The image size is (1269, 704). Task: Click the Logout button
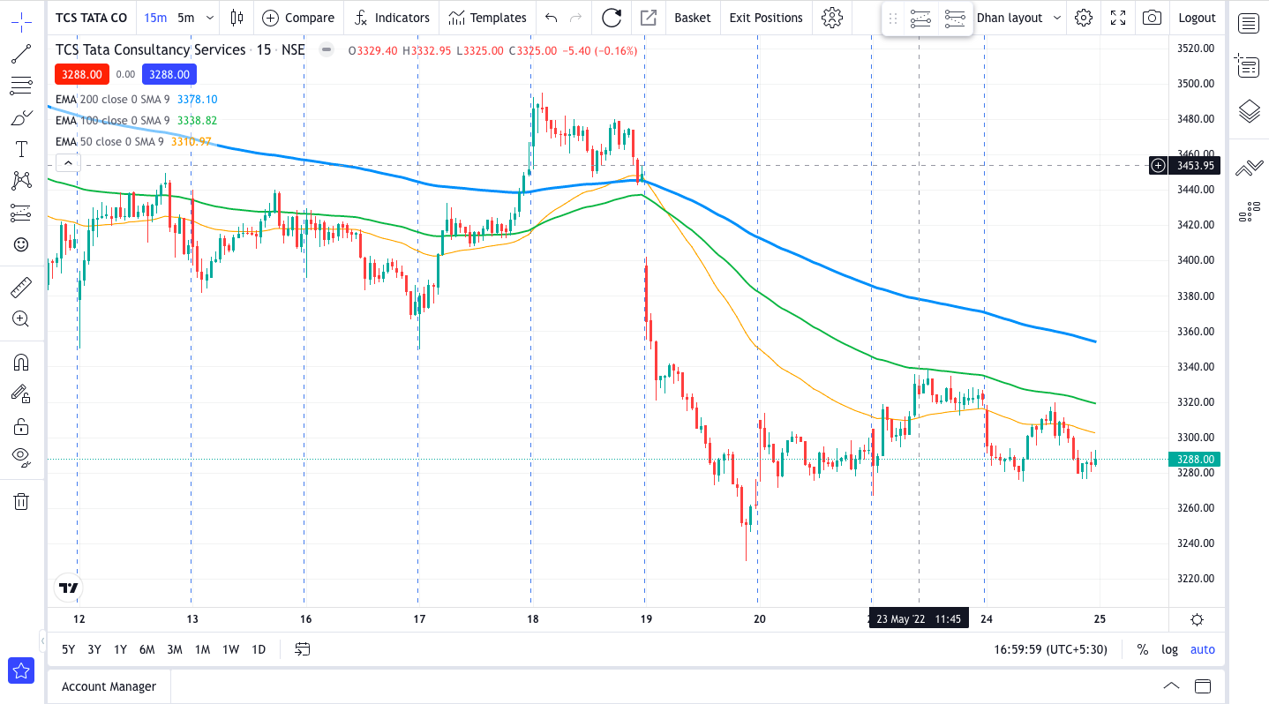pos(1198,18)
